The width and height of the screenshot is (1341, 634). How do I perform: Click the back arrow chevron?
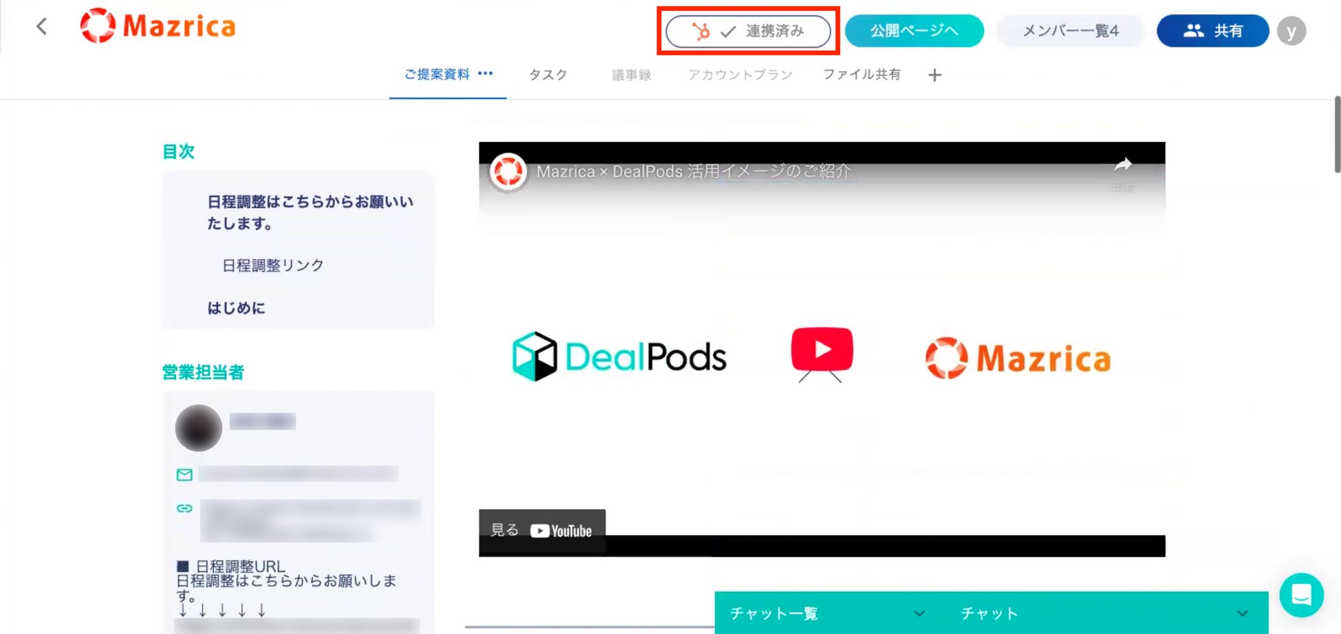[42, 27]
